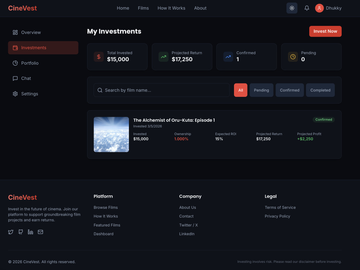This screenshot has height=270, width=360.
Task: Open the LinkedIn icon in footer
Action: coord(30,232)
